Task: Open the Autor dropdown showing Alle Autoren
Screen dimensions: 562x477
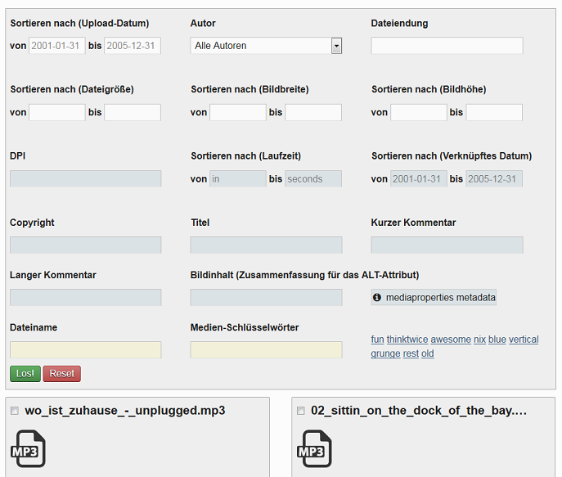Action: pos(266,46)
